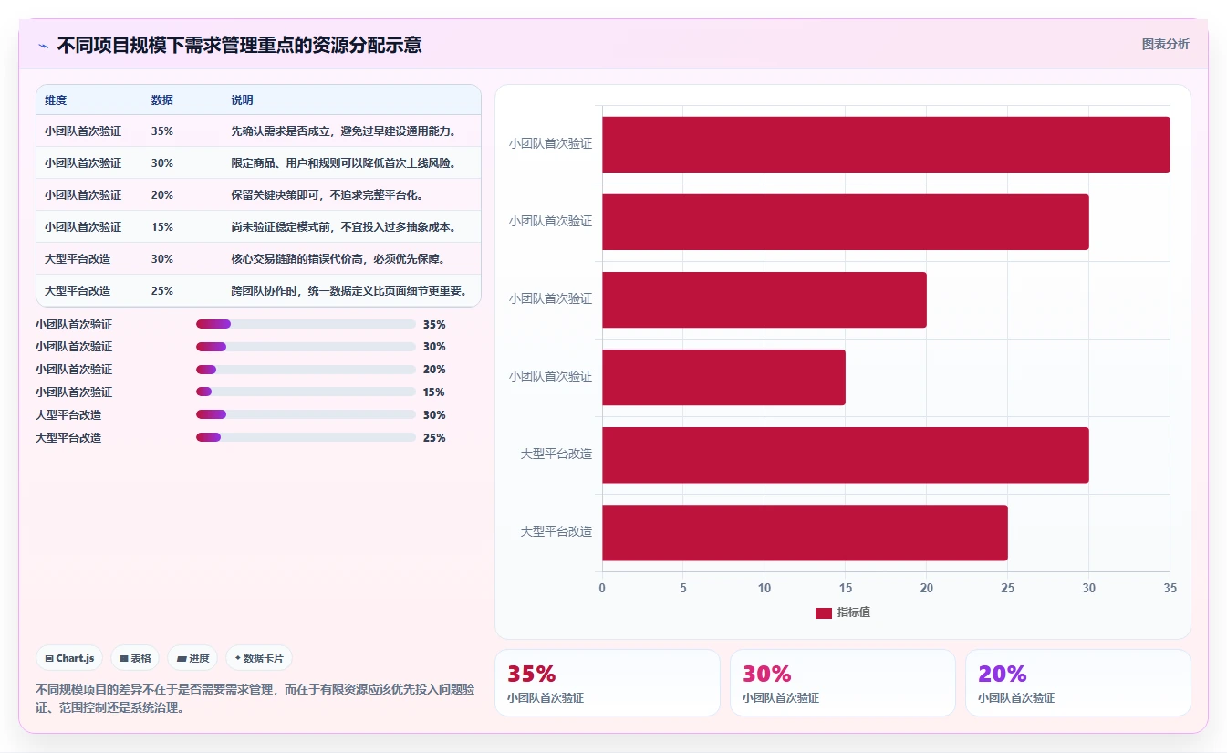Select the table row about 核心交易链路
Image resolution: width=1227 pixels, height=753 pixels.
pos(258,258)
